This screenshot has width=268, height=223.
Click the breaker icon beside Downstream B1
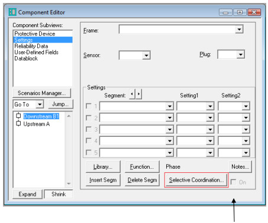pos(18,116)
